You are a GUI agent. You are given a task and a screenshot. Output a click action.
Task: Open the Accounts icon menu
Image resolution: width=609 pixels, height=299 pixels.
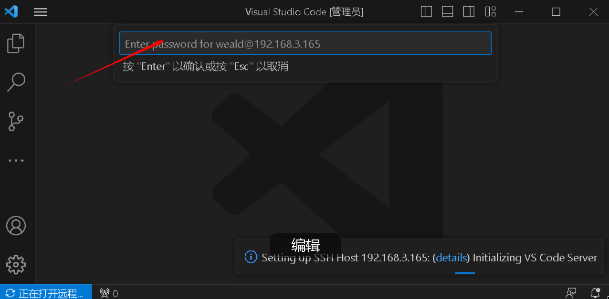point(16,225)
